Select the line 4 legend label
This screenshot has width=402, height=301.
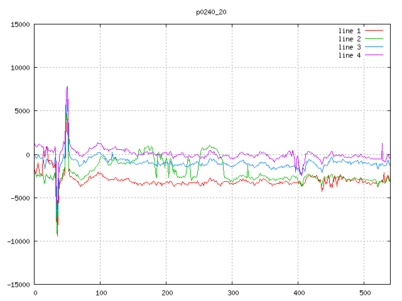coord(349,55)
